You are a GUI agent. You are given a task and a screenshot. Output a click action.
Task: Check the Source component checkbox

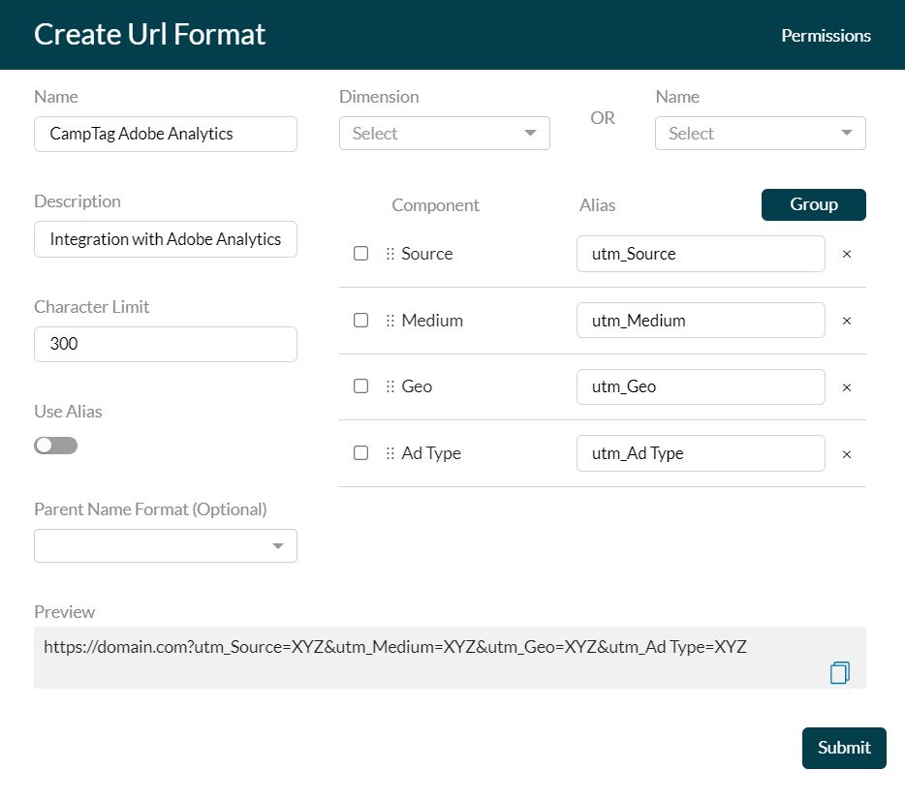pos(360,253)
